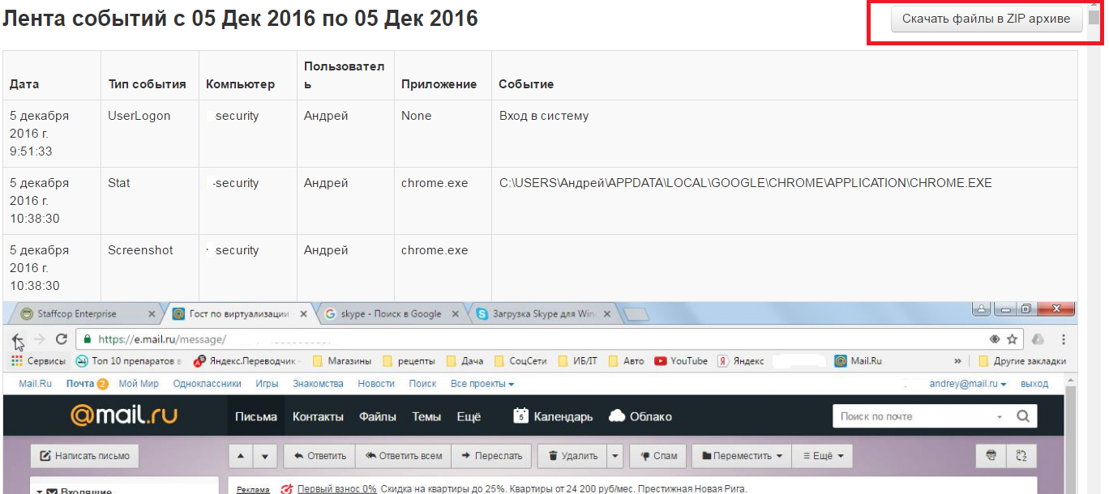Click the Вход в систему event text
This screenshot has height=494, width=1109.
[544, 116]
